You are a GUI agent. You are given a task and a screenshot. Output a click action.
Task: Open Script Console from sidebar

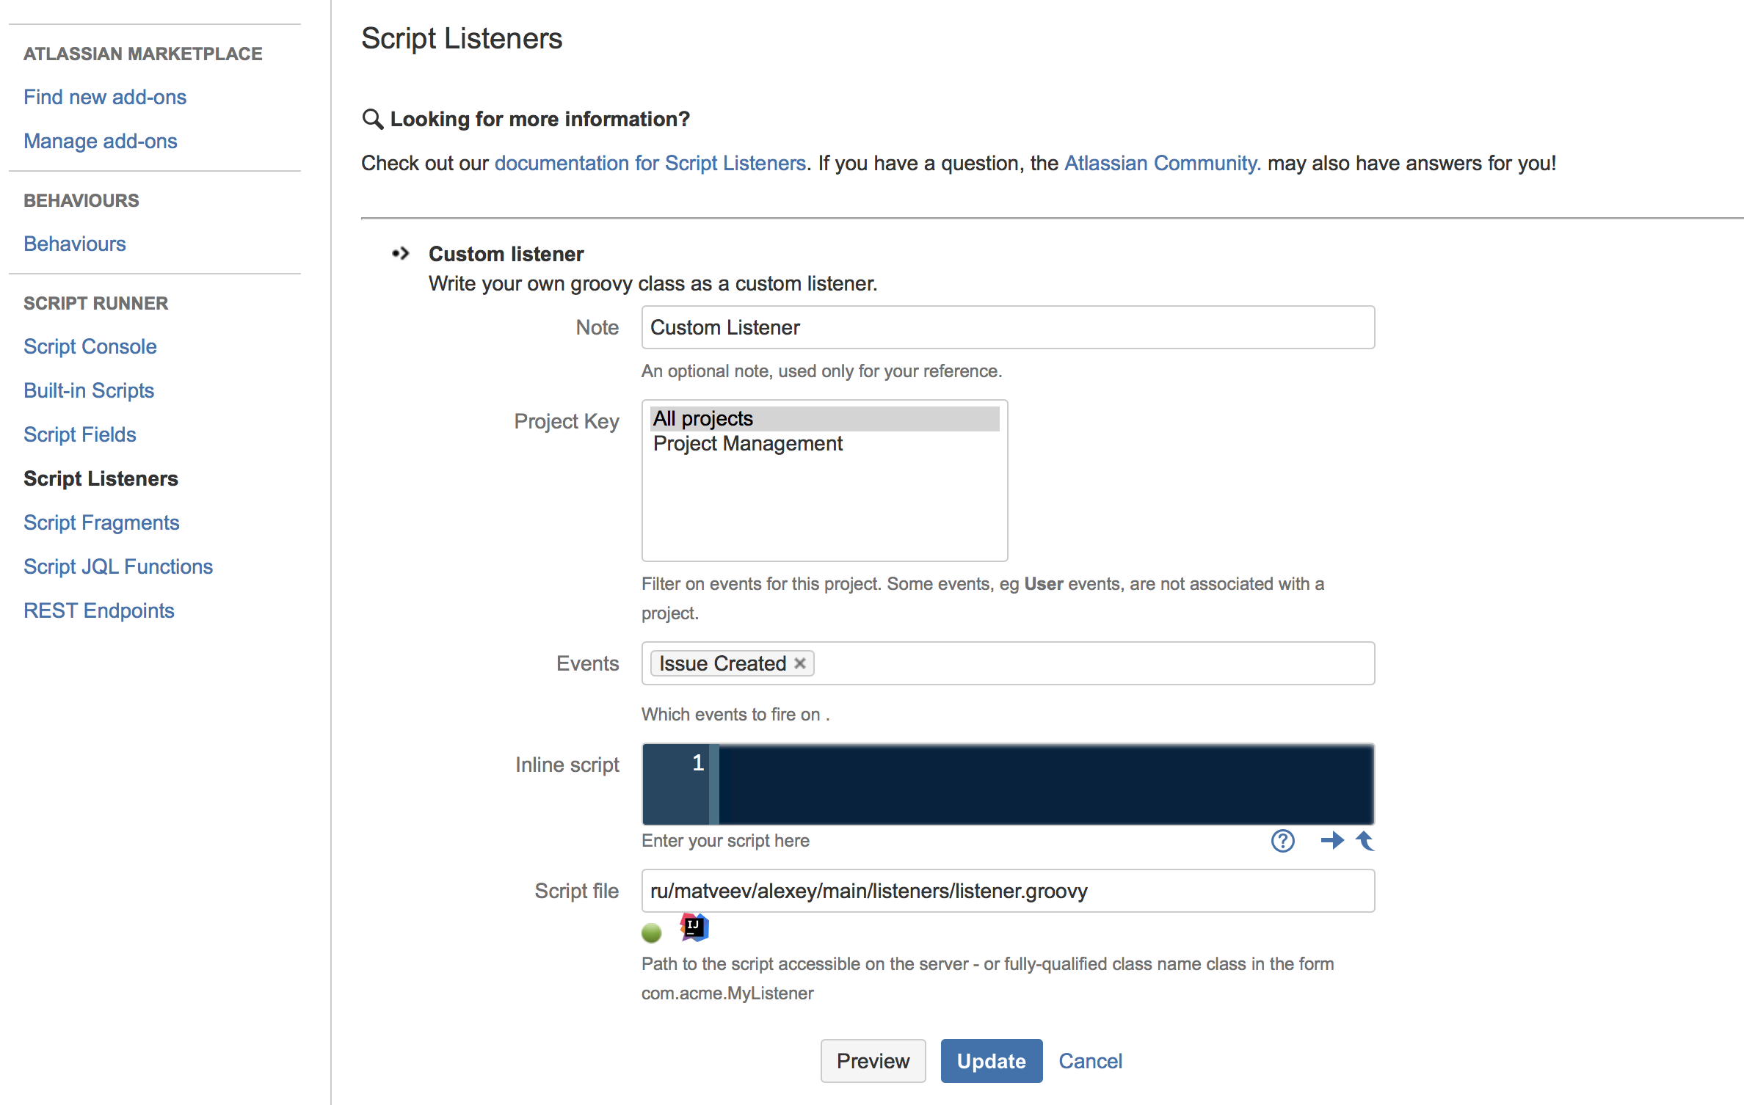pos(90,346)
